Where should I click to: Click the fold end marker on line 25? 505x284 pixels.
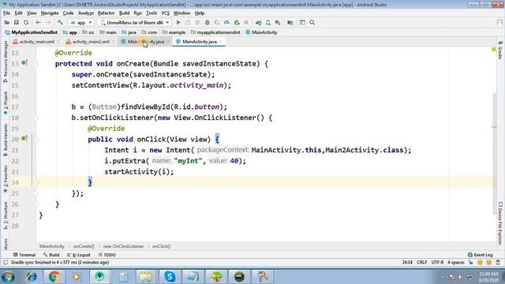click(36, 193)
